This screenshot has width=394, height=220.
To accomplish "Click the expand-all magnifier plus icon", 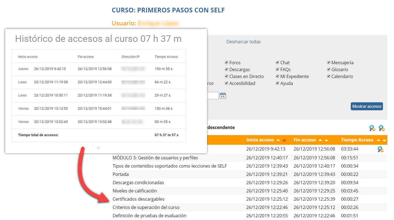I will click(x=372, y=128).
